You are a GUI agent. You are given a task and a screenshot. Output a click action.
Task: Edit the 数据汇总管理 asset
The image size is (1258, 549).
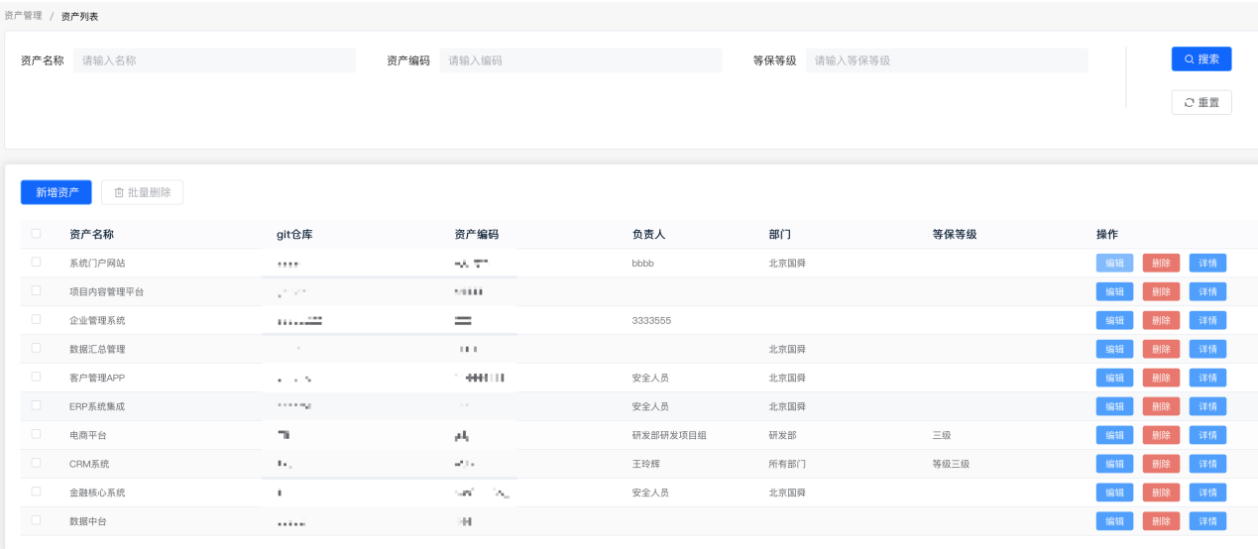point(1114,349)
